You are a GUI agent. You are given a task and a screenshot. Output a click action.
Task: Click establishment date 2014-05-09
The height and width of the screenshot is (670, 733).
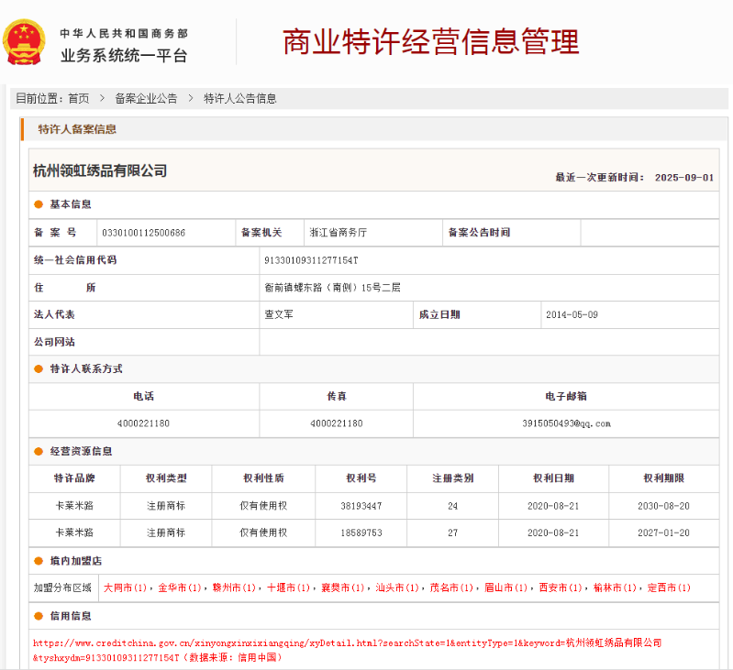(572, 314)
